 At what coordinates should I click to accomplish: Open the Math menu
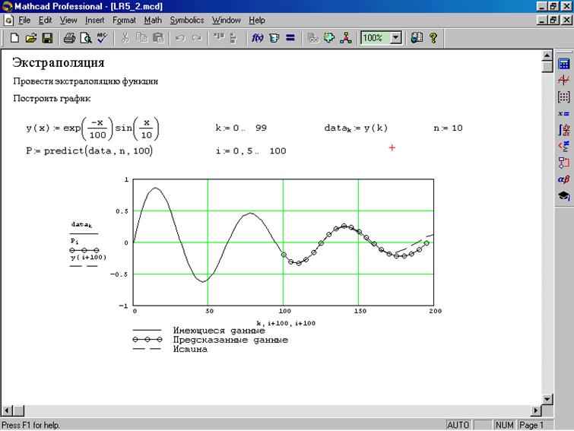pos(153,20)
